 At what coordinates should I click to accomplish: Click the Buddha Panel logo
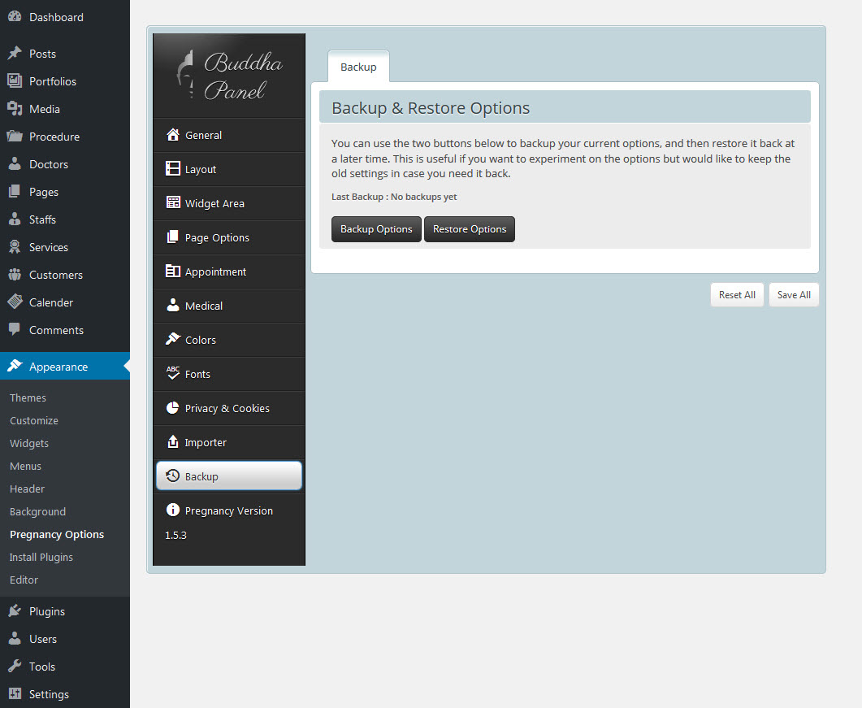point(229,76)
